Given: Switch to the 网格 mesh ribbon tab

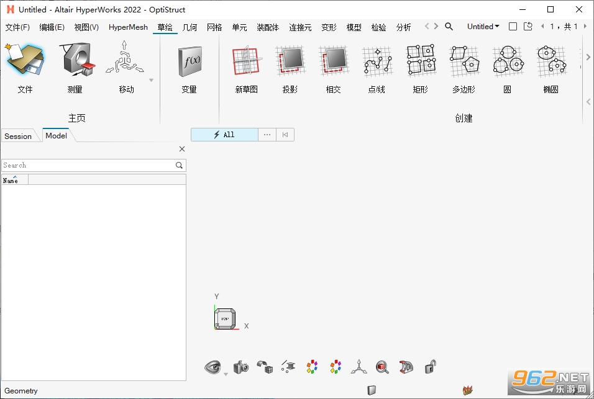Looking at the screenshot, I should [214, 27].
